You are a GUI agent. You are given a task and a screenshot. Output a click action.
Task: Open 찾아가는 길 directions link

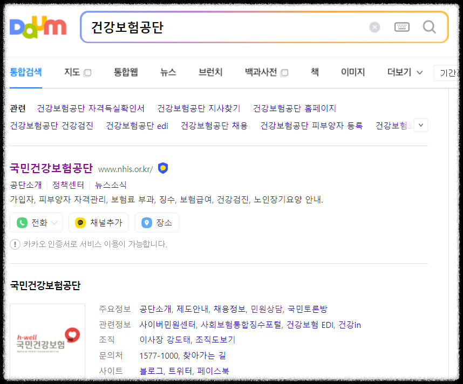(x=205, y=355)
